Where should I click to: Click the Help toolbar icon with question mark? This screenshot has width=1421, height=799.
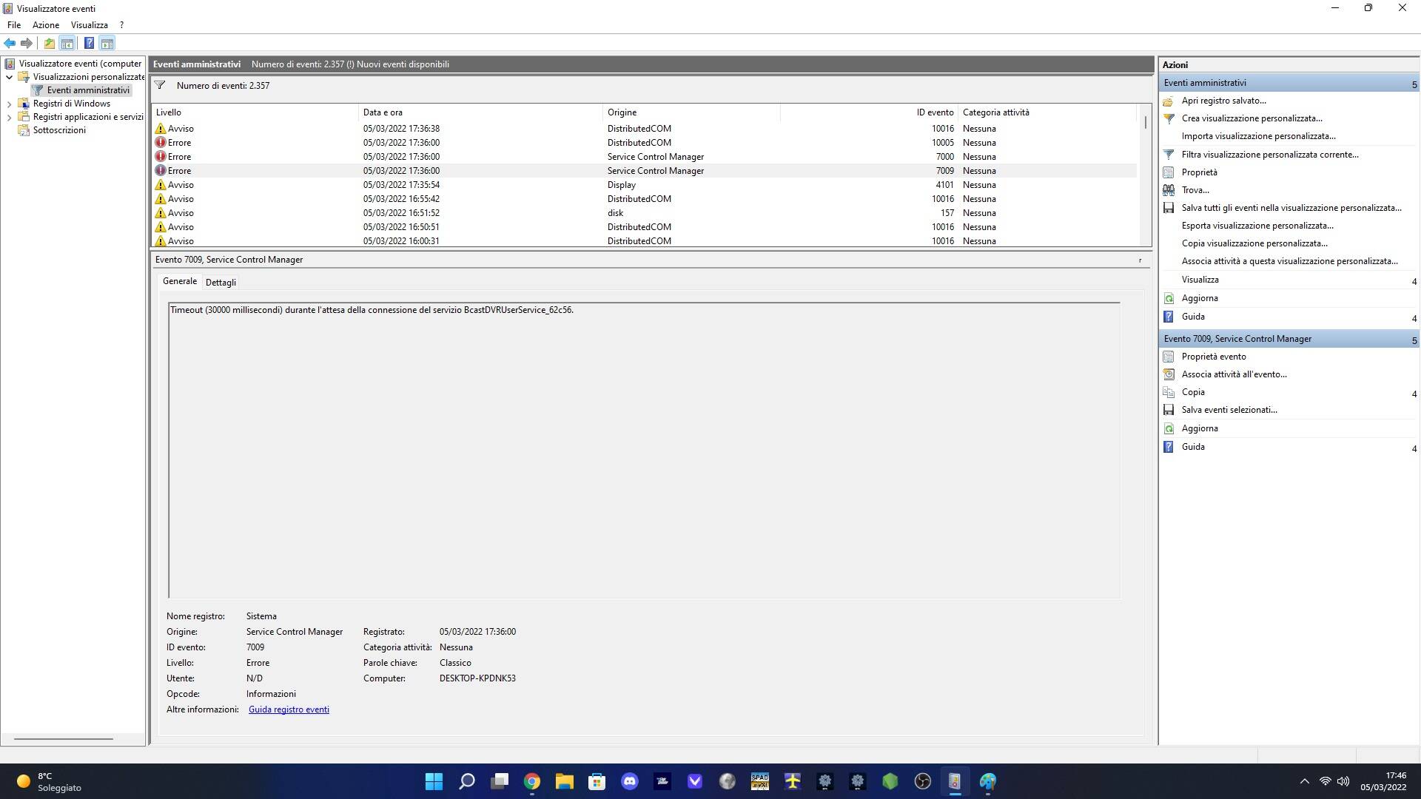(x=89, y=43)
